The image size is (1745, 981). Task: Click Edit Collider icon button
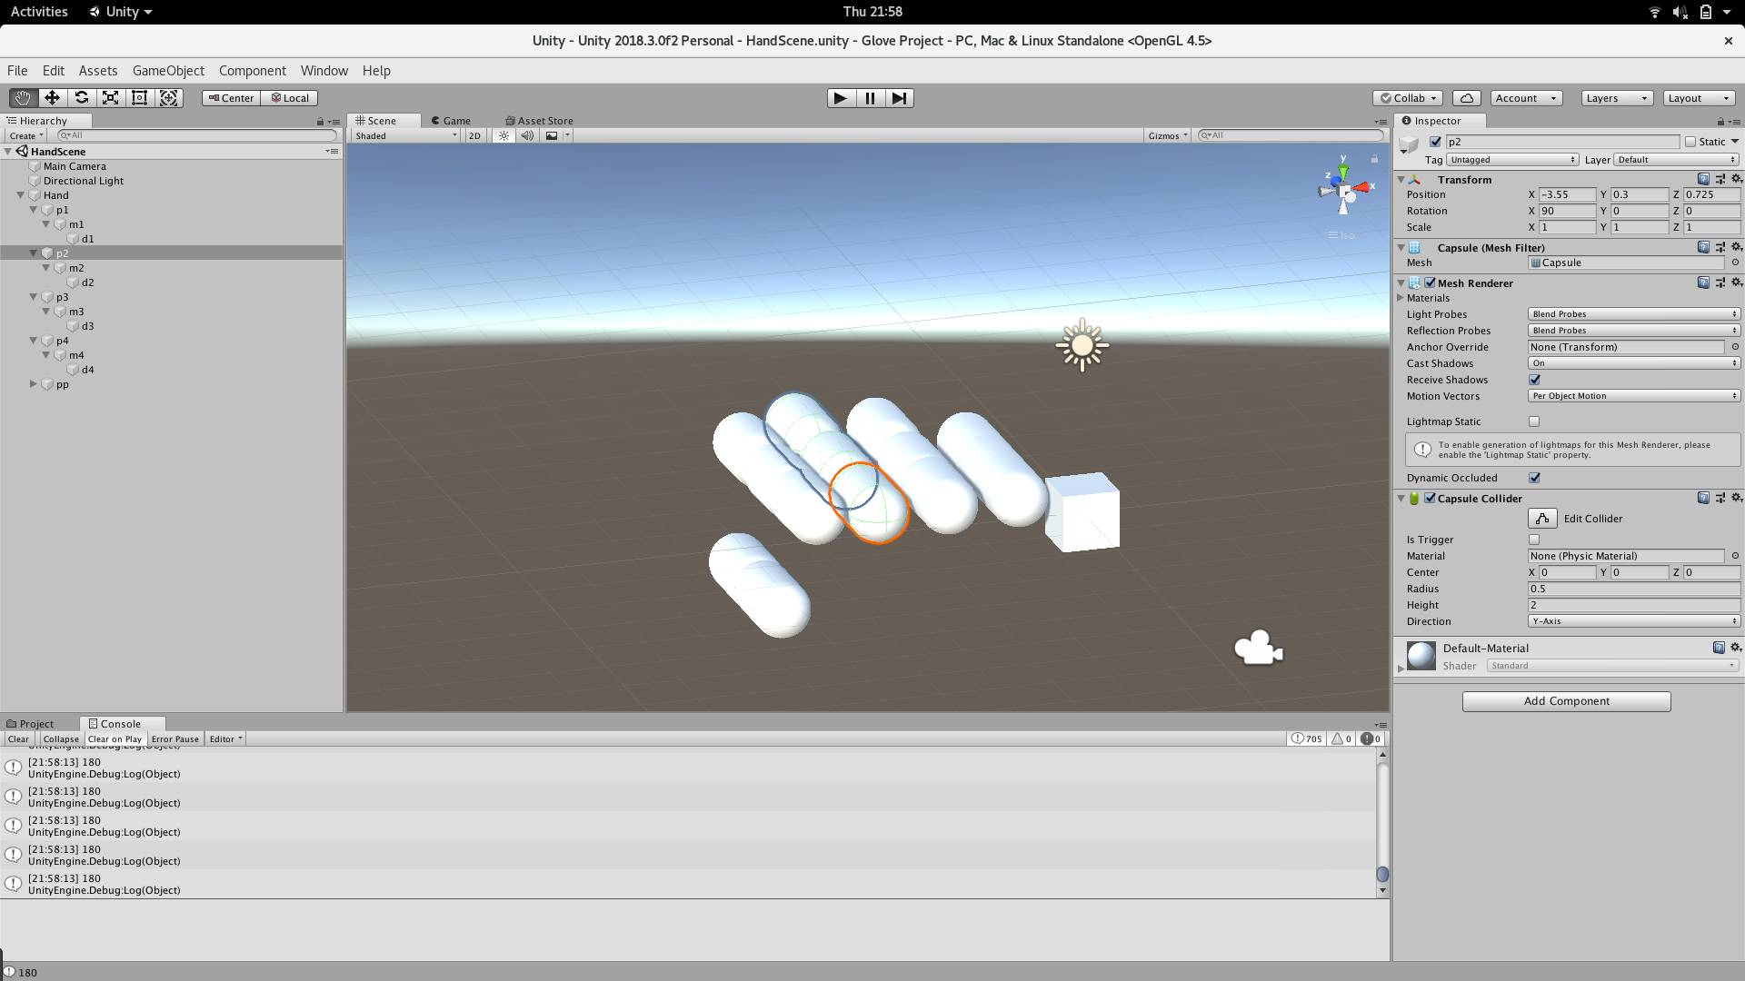pyautogui.click(x=1542, y=519)
